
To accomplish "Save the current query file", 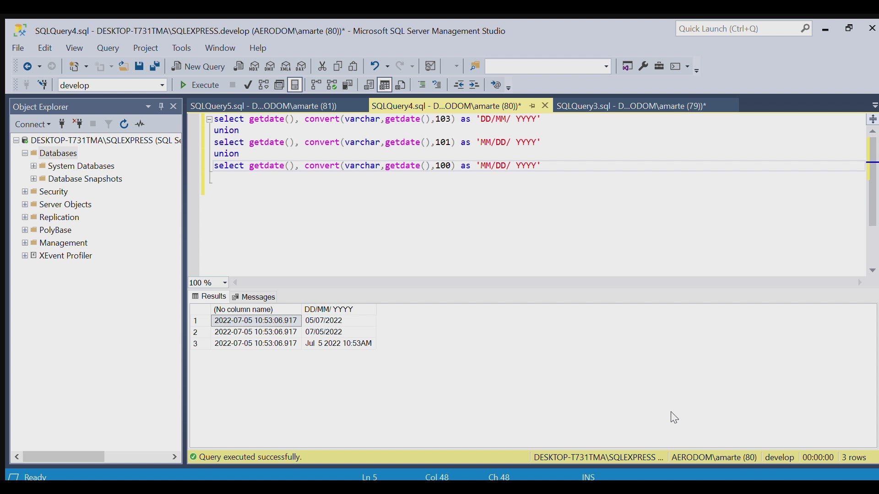I will click(x=140, y=66).
